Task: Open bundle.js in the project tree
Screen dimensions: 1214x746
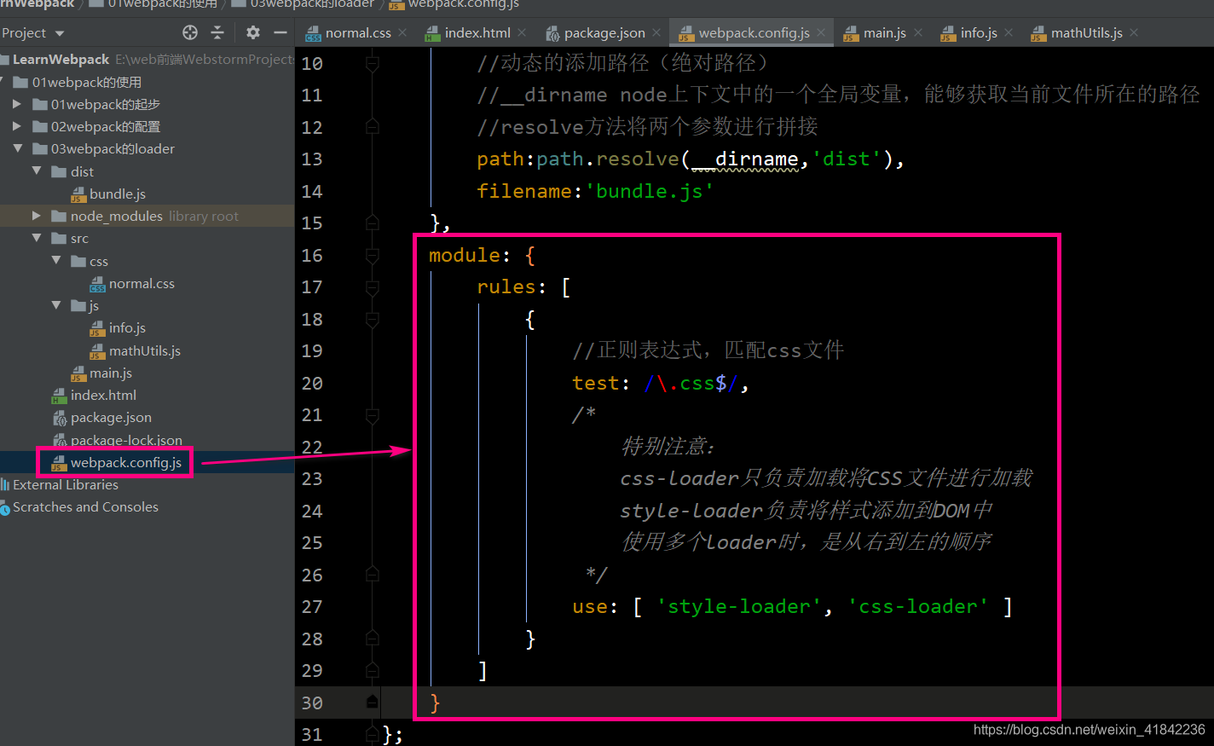Action: (x=118, y=194)
